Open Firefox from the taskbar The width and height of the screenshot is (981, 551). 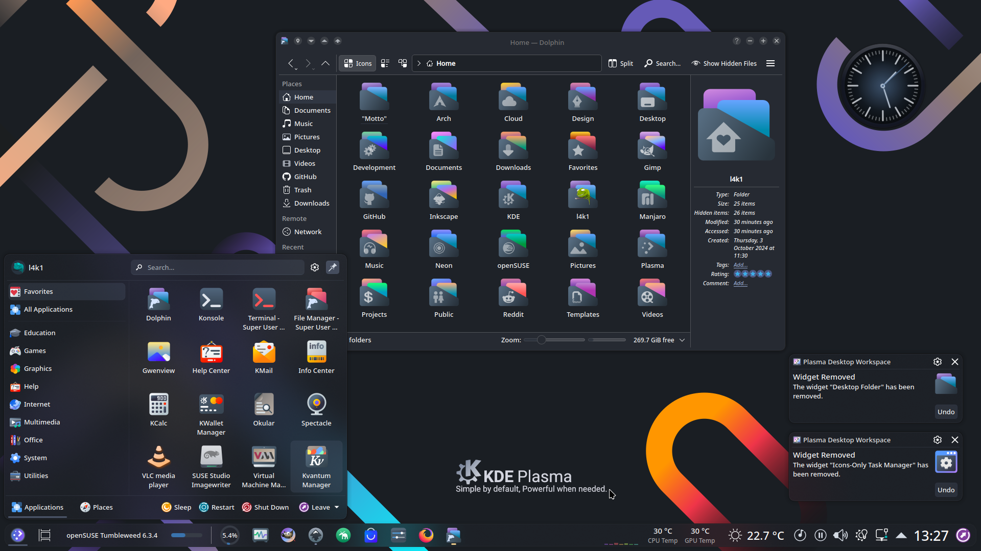(426, 535)
